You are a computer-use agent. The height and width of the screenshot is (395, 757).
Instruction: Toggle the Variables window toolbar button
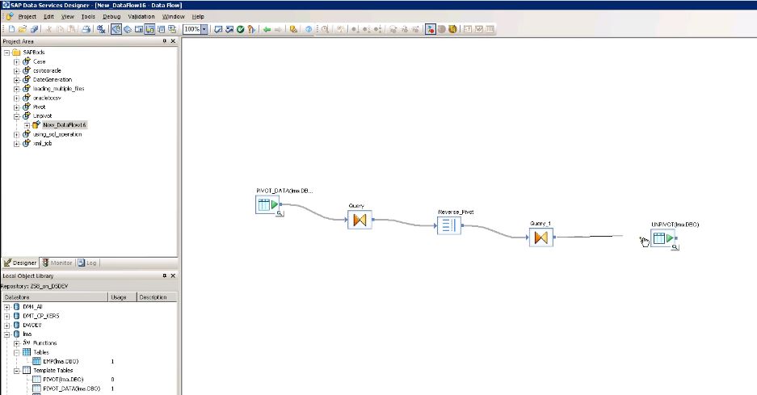click(x=139, y=29)
